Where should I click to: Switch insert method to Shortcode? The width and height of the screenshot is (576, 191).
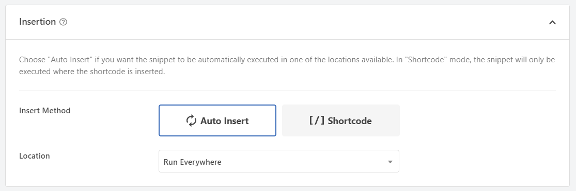coord(341,120)
